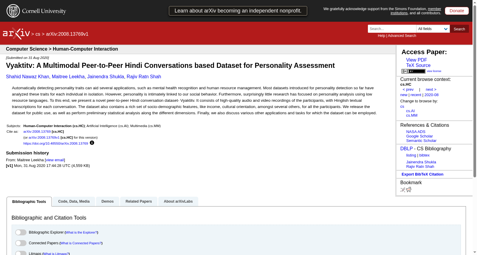The height and width of the screenshot is (255, 477).
Task: Open the new listings link
Action: coord(404,95)
